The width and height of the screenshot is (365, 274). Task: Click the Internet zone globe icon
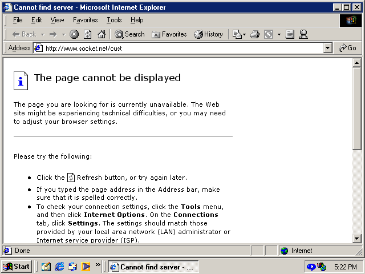pyautogui.click(x=284, y=251)
